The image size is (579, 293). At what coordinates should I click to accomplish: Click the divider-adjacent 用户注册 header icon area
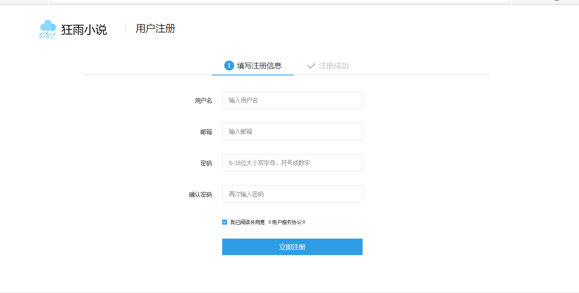[155, 29]
